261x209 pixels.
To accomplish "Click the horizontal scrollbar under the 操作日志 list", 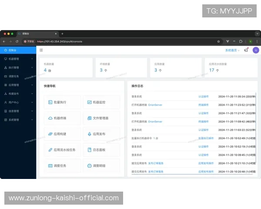I will (192, 174).
